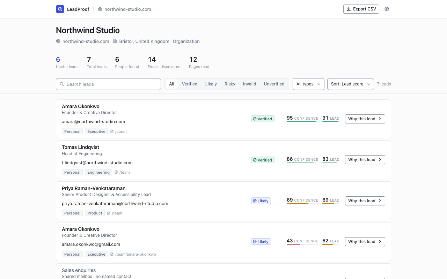
Task: Click the Verified badge on amara@northwind-studio.com
Action: tap(263, 119)
